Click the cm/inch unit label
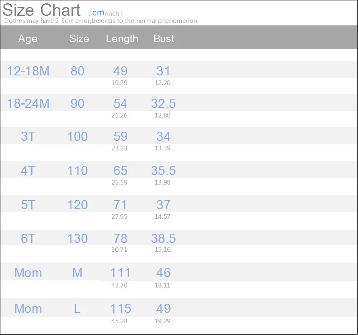The height and width of the screenshot is (335, 358). click(x=105, y=13)
